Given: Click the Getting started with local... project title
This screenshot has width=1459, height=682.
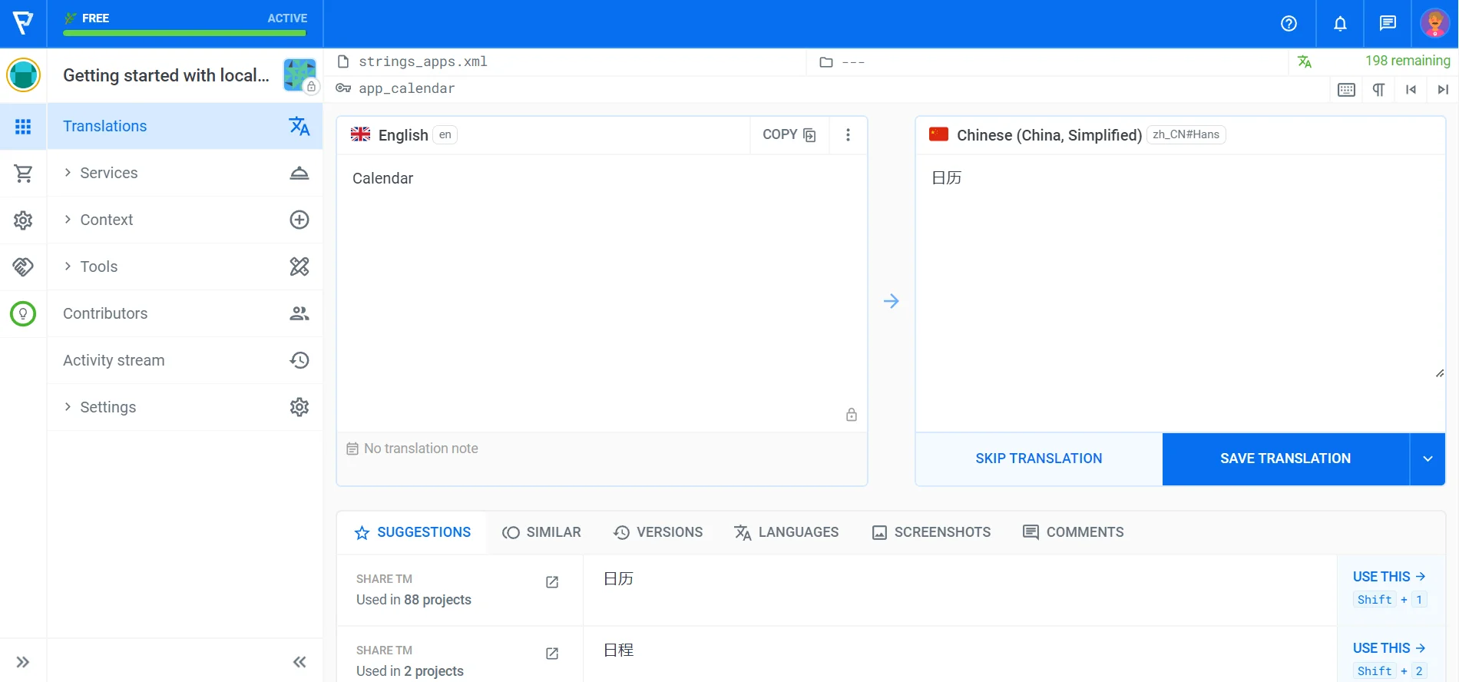Looking at the screenshot, I should [166, 75].
